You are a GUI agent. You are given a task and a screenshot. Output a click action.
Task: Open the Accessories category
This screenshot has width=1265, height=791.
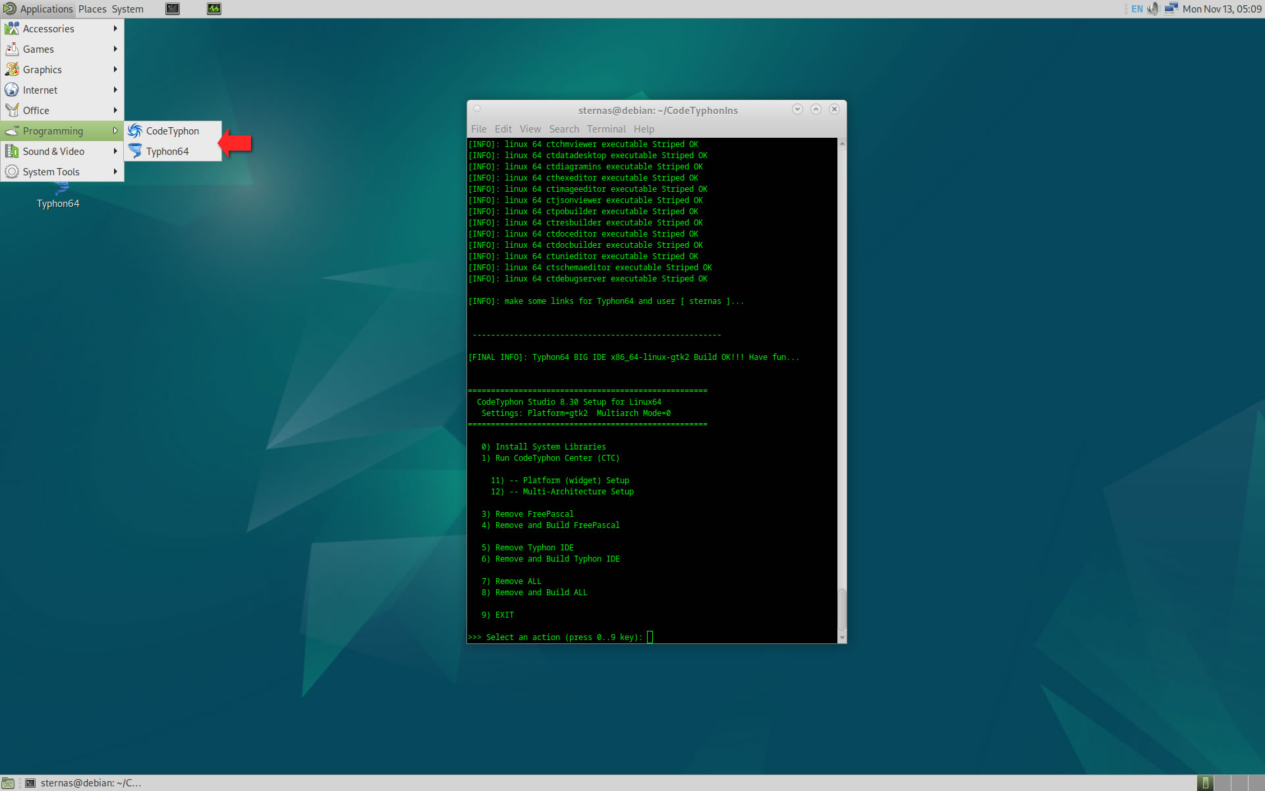[62, 29]
